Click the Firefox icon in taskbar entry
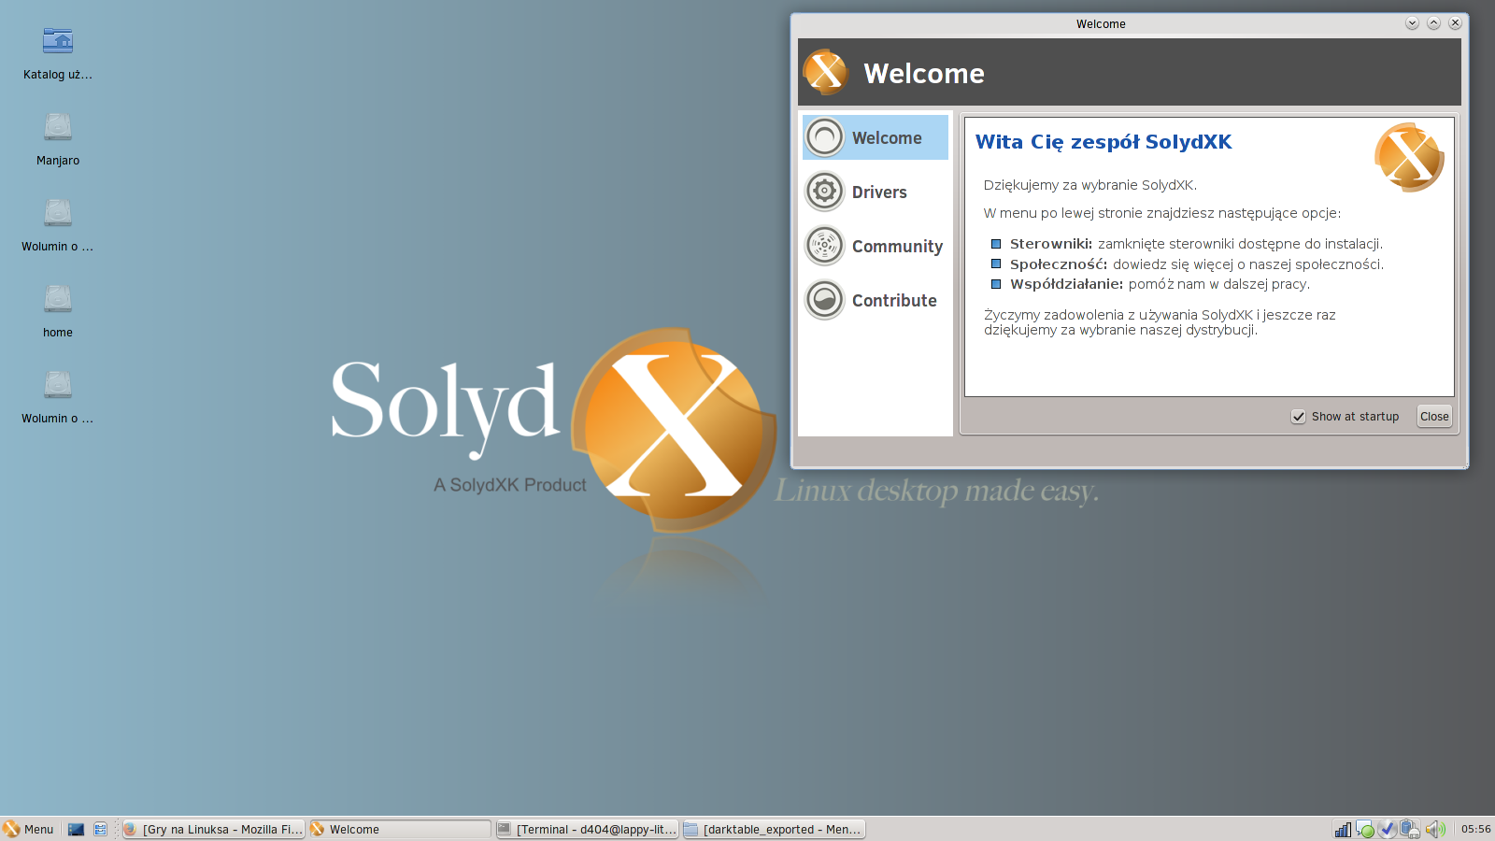Viewport: 1495px width, 841px height. (131, 829)
